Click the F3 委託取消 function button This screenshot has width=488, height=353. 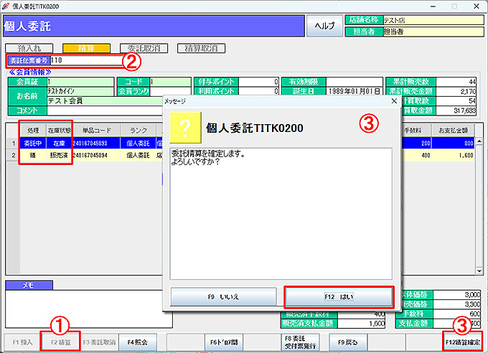(x=99, y=342)
